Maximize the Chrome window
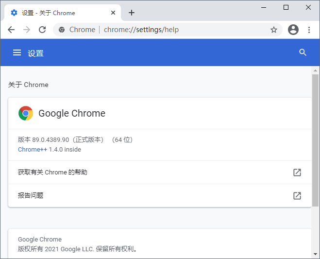Screen dimensions: 320x259 pyautogui.click(x=286, y=8)
